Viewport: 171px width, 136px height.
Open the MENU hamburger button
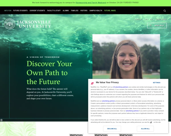point(157,25)
